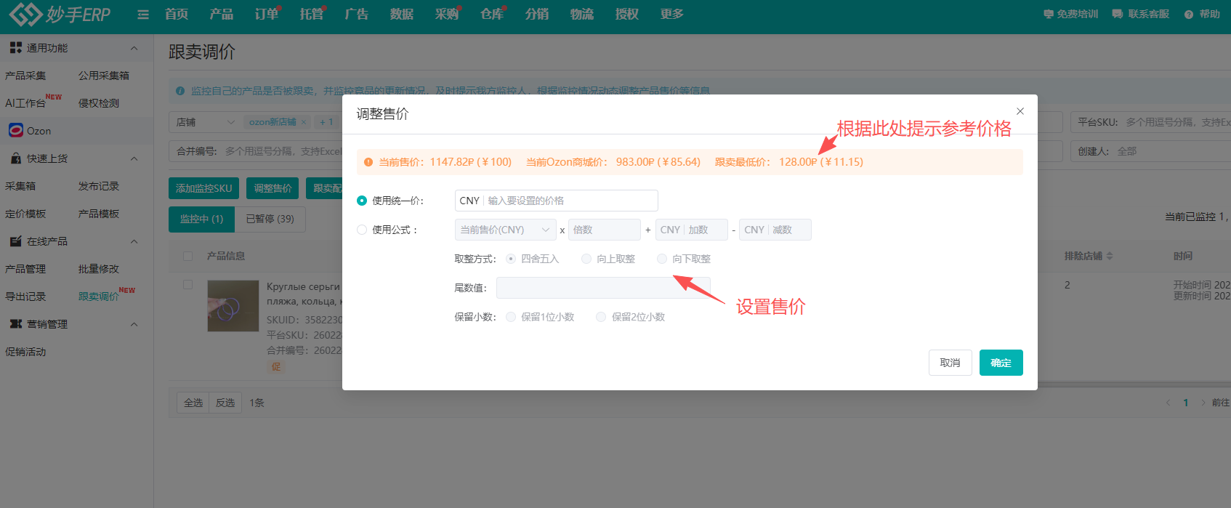Select the 使用统一价 radio option
Image resolution: width=1231 pixels, height=508 pixels.
362,201
